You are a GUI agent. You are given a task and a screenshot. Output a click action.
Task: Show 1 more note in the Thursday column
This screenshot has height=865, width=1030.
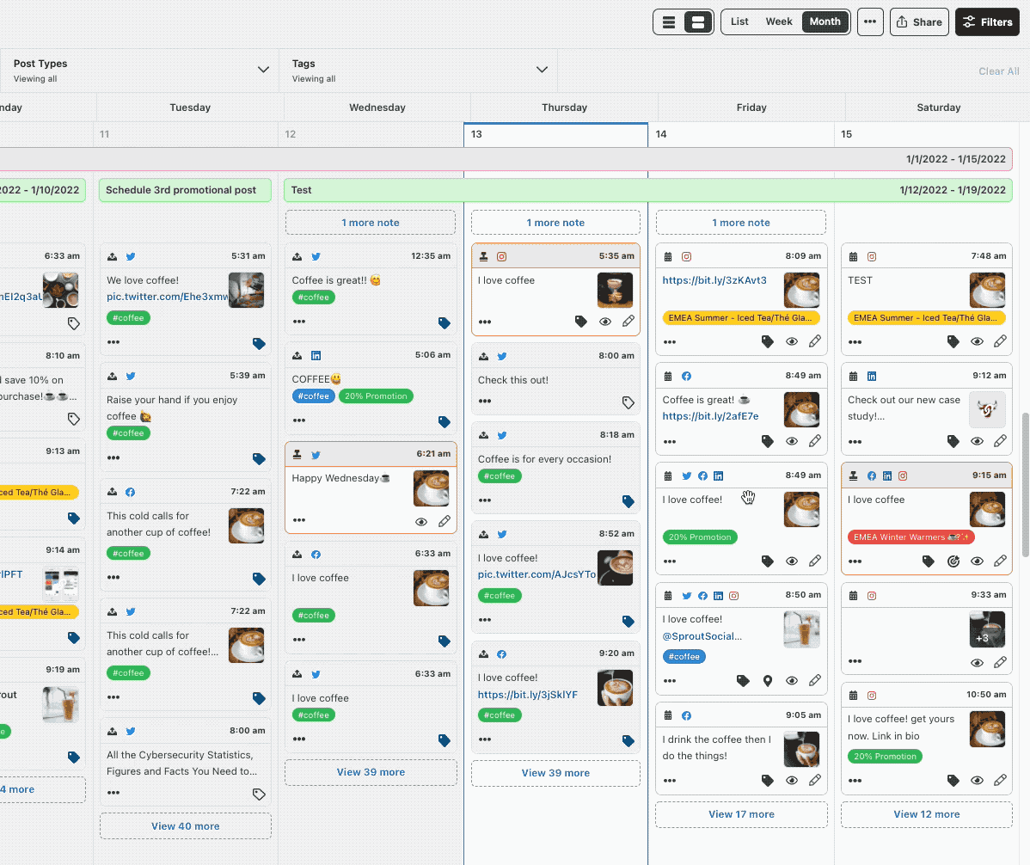point(555,222)
